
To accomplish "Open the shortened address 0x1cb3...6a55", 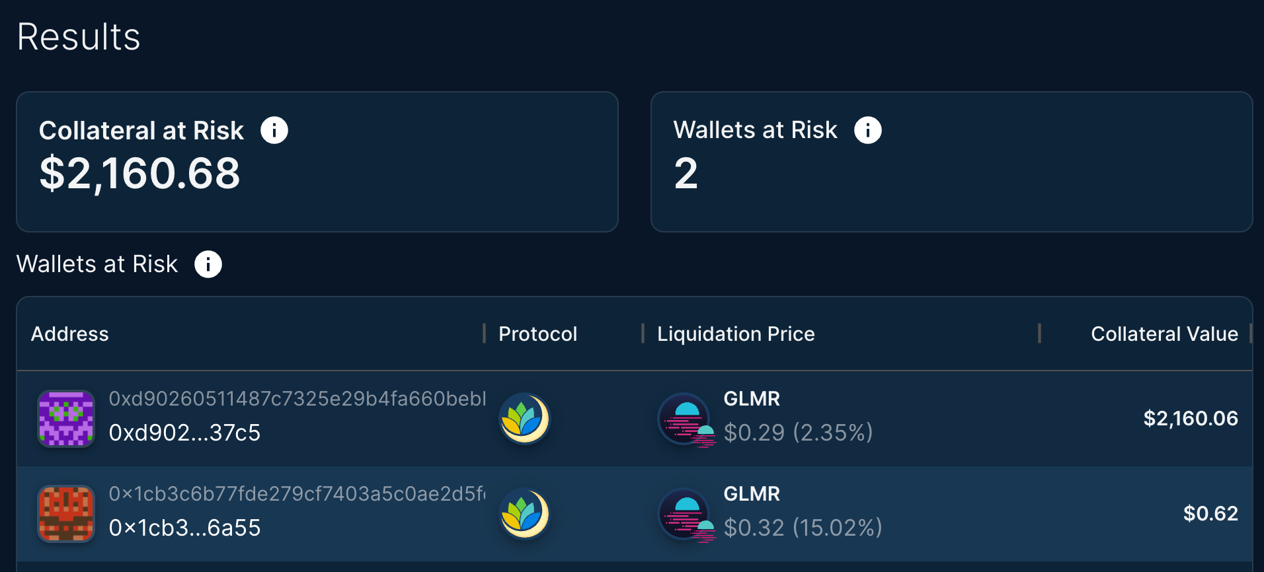I will click(x=185, y=528).
